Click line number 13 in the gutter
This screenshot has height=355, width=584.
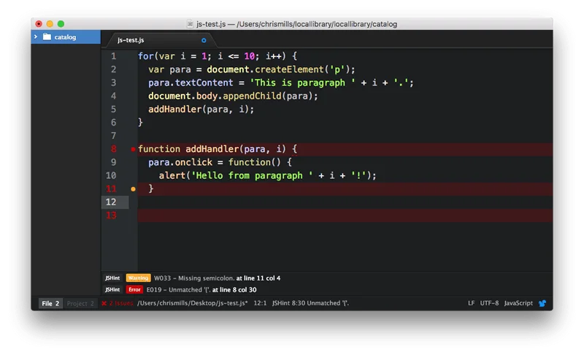tap(111, 215)
